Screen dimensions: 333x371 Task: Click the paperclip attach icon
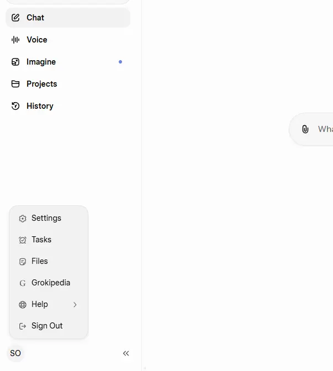(305, 129)
